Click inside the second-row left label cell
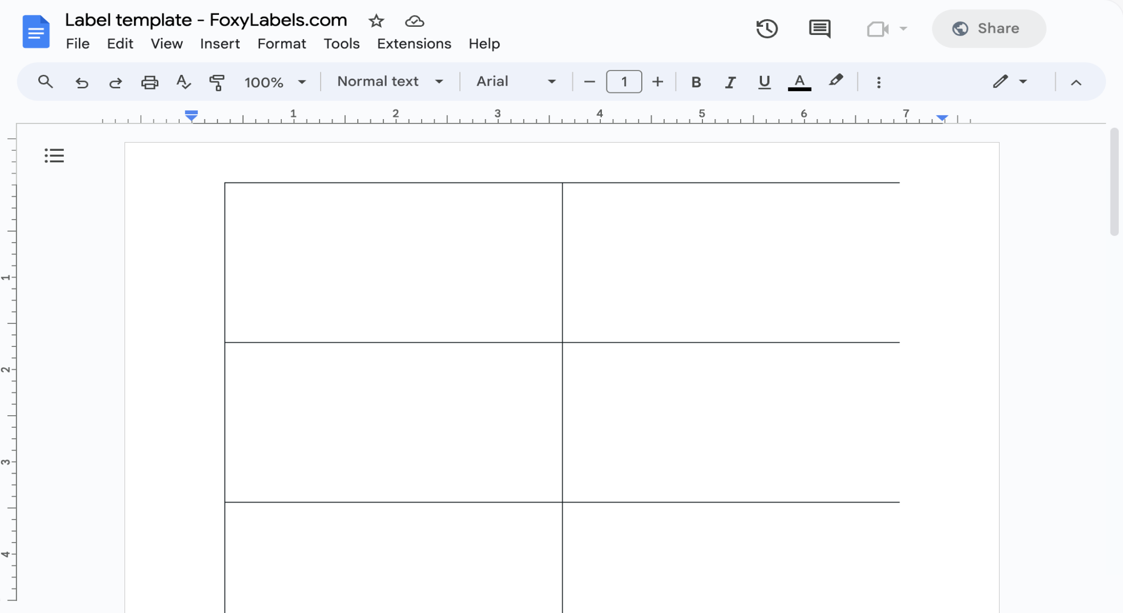Image resolution: width=1123 pixels, height=613 pixels. coord(393,422)
